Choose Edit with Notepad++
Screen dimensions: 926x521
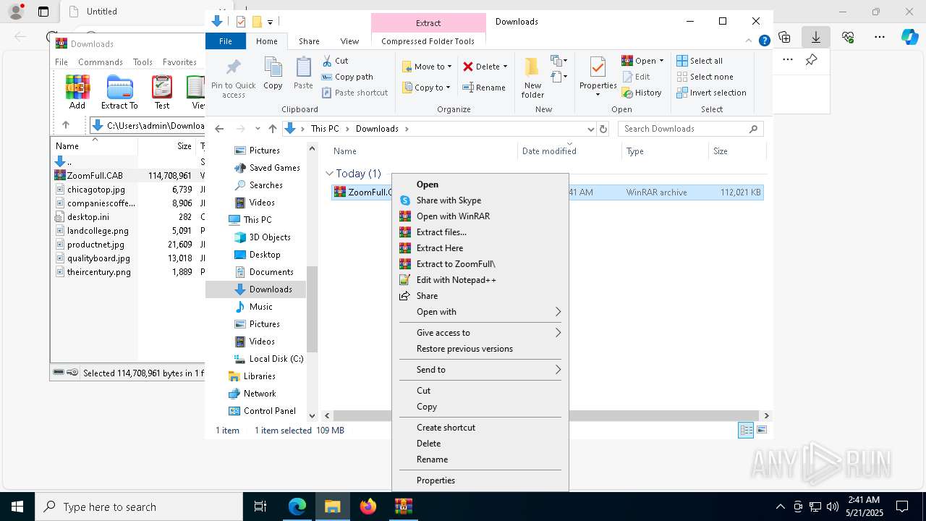480,280
